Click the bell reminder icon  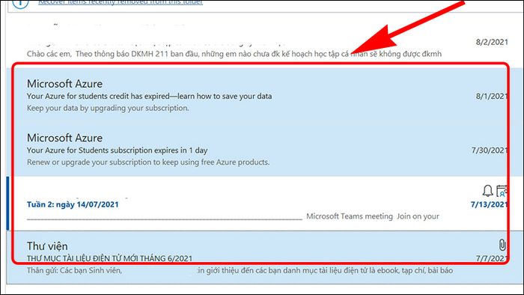487,191
